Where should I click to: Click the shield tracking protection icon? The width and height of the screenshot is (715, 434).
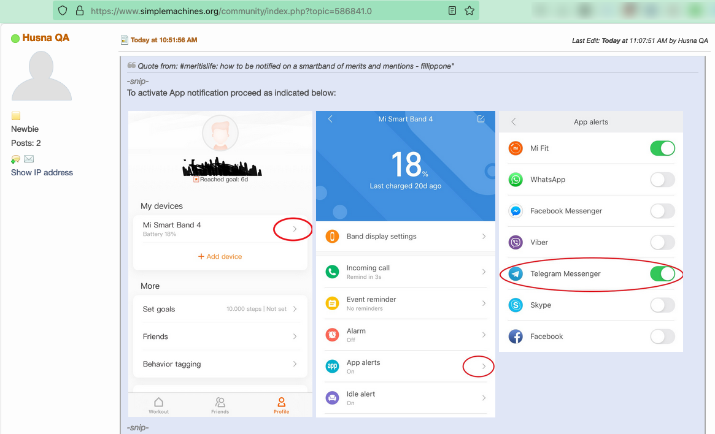tap(63, 10)
